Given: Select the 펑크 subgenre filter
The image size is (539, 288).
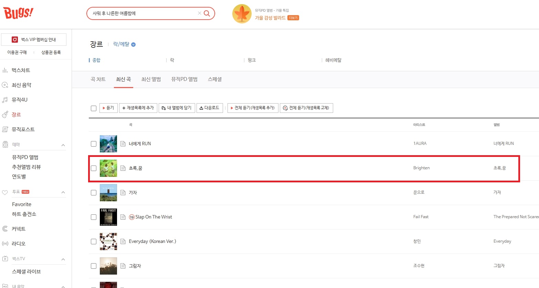Looking at the screenshot, I should [252, 60].
